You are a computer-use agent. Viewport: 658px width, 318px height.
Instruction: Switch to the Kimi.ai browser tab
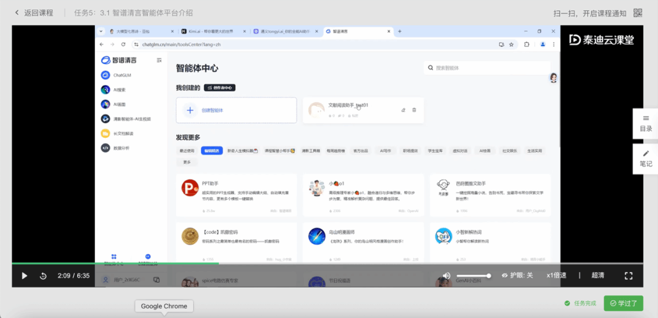pyautogui.click(x=214, y=32)
